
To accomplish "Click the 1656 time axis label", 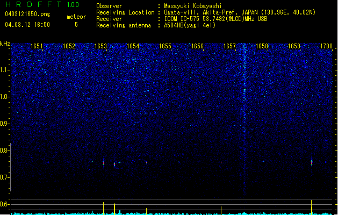I will click(x=197, y=46).
